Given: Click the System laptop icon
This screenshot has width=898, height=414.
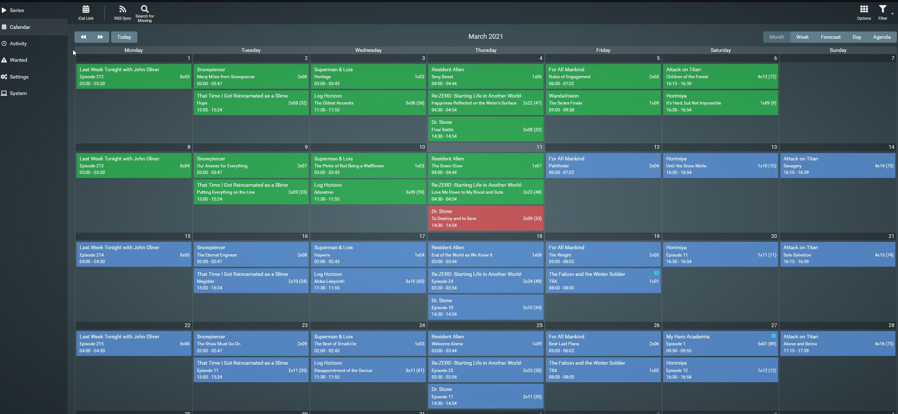Looking at the screenshot, I should [x=4, y=93].
